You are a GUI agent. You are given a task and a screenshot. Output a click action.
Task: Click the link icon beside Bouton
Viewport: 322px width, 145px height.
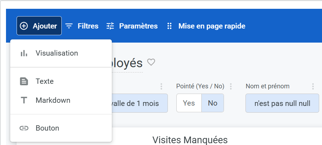click(x=24, y=128)
